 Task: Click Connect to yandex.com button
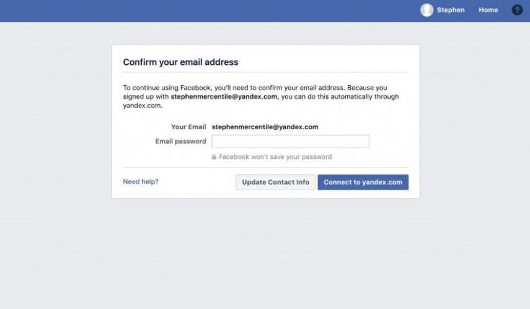(x=363, y=182)
